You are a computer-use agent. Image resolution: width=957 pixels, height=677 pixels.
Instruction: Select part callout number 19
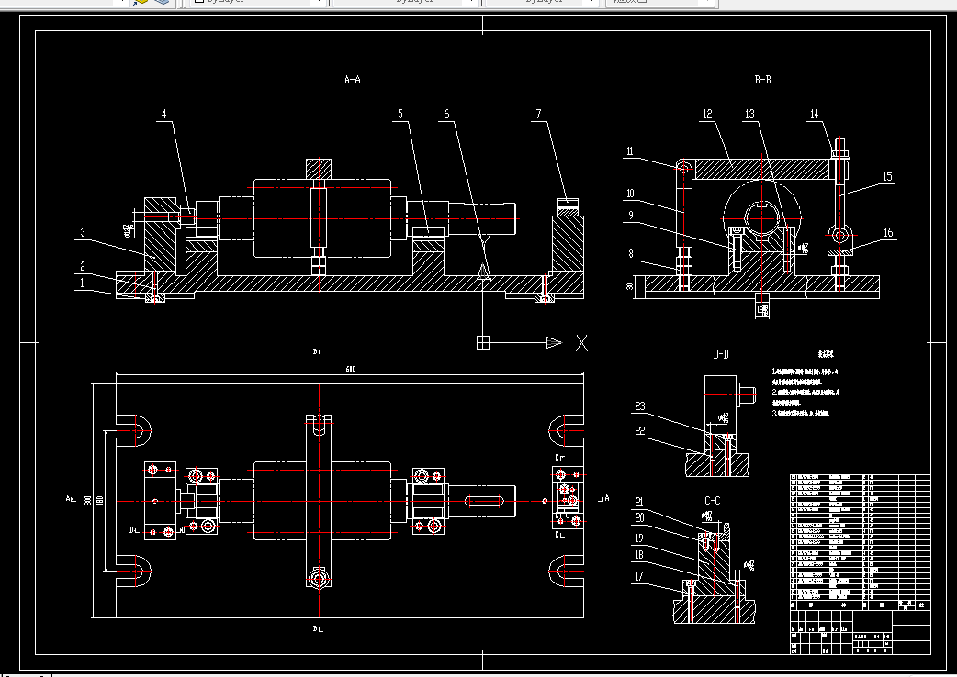point(639,538)
